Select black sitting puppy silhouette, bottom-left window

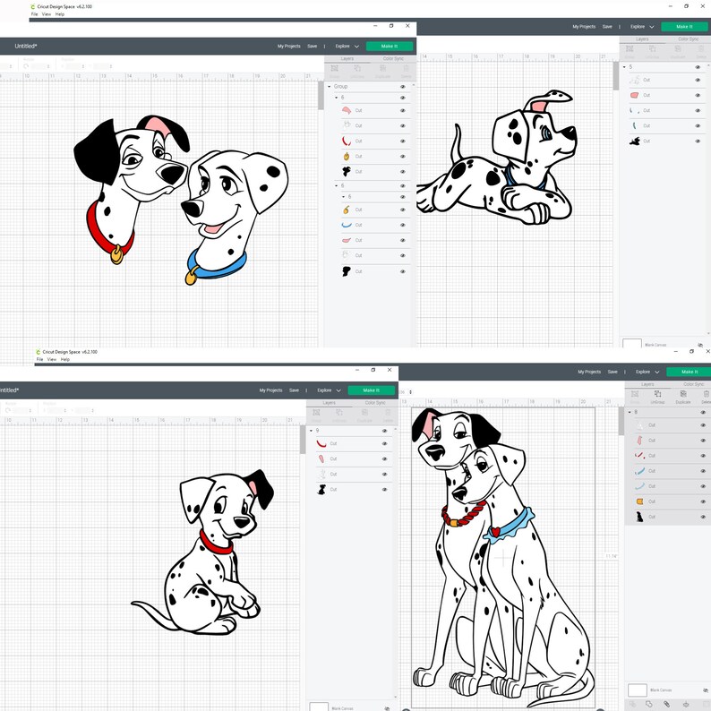(x=321, y=489)
